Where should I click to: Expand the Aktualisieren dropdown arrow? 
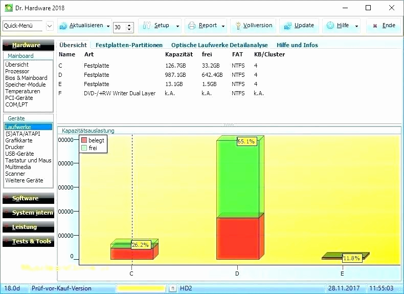tap(107, 26)
